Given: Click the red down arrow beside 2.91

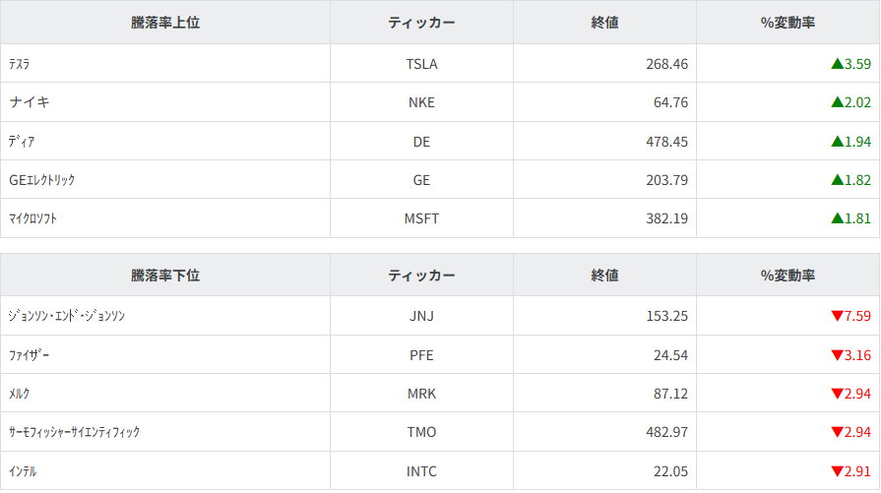Looking at the screenshot, I should 837,471.
